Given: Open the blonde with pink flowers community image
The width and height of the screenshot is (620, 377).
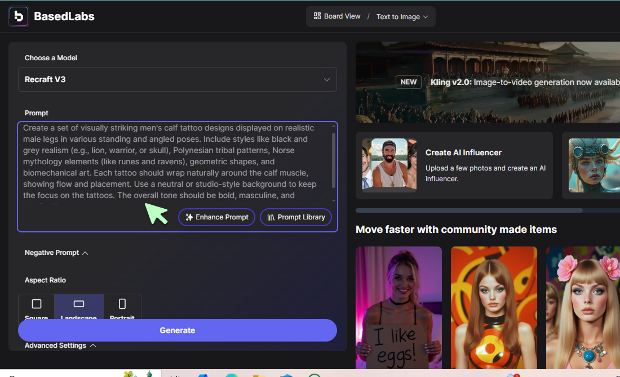Looking at the screenshot, I should tap(583, 308).
